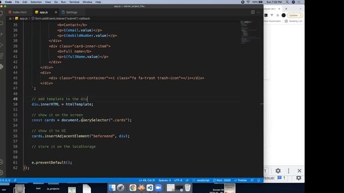This screenshot has height=193, width=344.
Task: Click the cards.insertAdjacentElement code line
Action: click(x=81, y=136)
